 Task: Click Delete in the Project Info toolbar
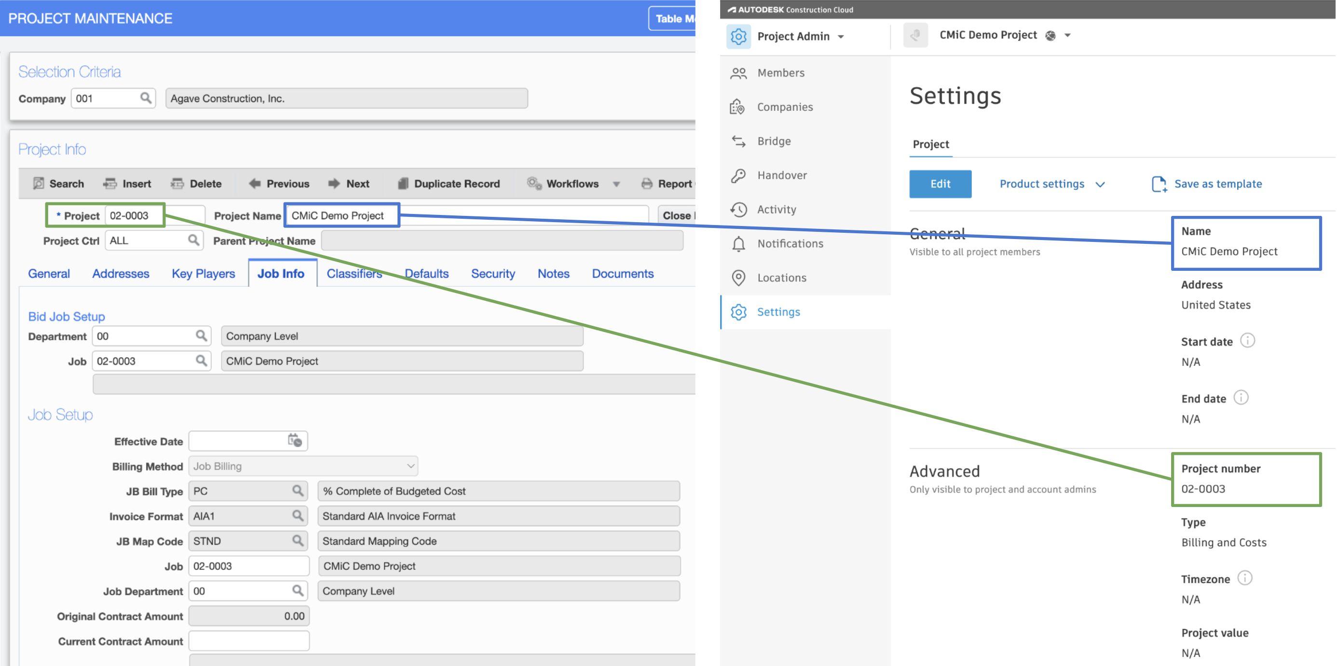pyautogui.click(x=196, y=184)
